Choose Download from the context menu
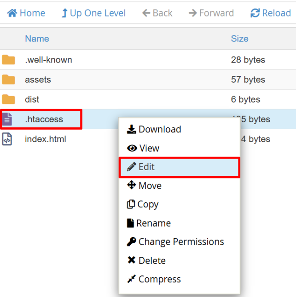Viewport: 296px width, 297px height. pos(154,129)
